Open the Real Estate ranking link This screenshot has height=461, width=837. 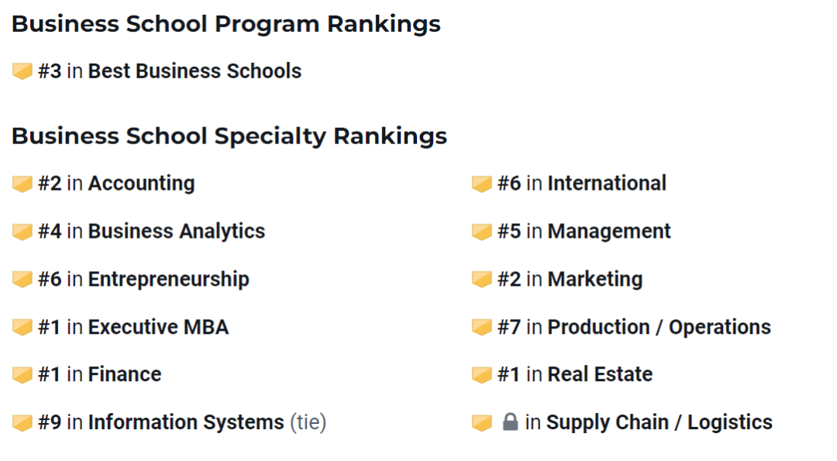pos(600,374)
